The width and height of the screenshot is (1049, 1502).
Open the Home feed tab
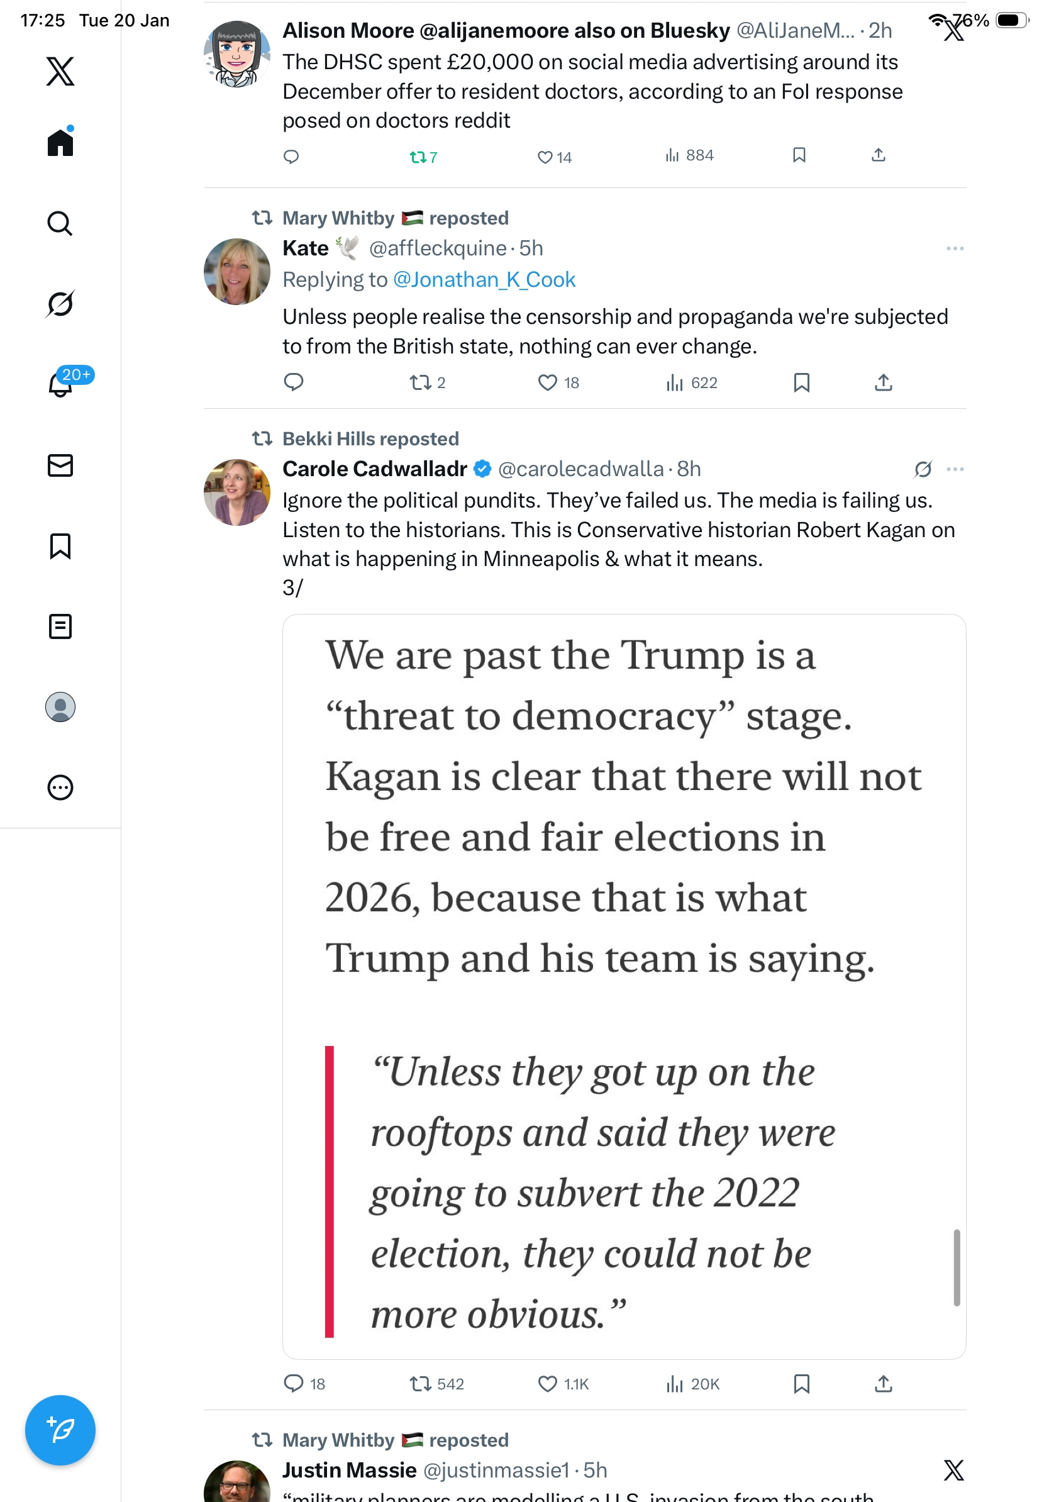[x=60, y=142]
